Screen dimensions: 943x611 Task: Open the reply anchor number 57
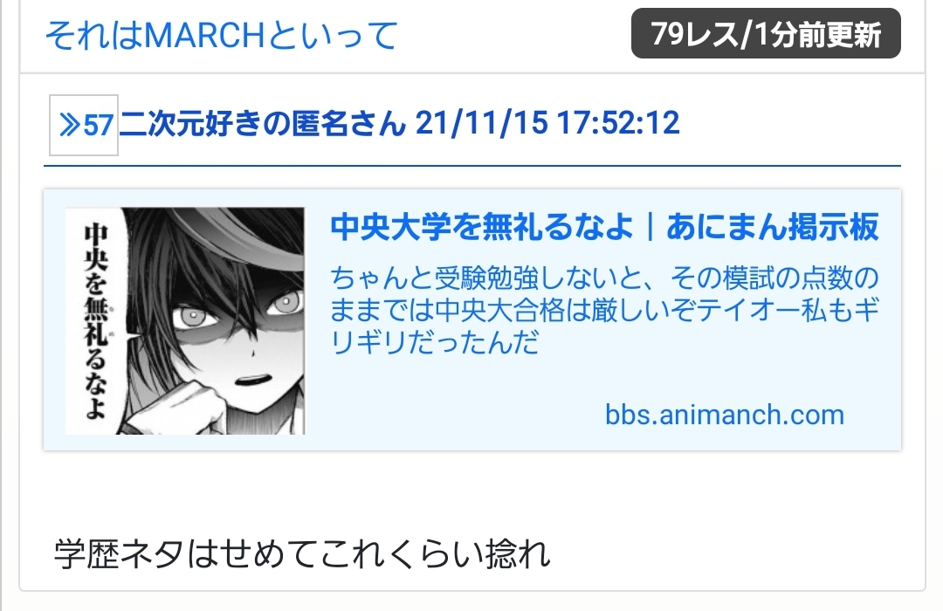tap(98, 125)
